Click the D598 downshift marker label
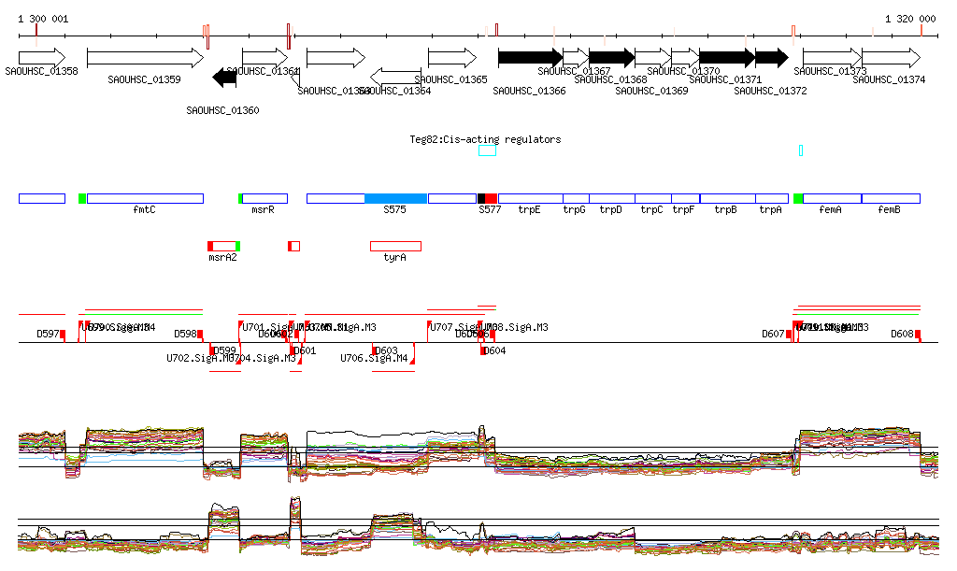This screenshot has width=957, height=571. 186,334
